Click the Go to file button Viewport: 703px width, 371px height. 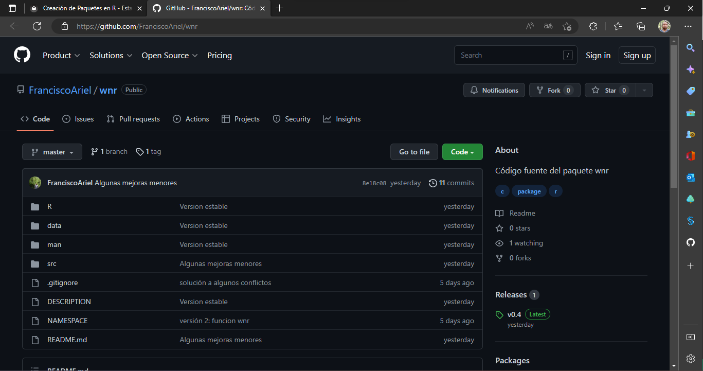[x=414, y=152]
